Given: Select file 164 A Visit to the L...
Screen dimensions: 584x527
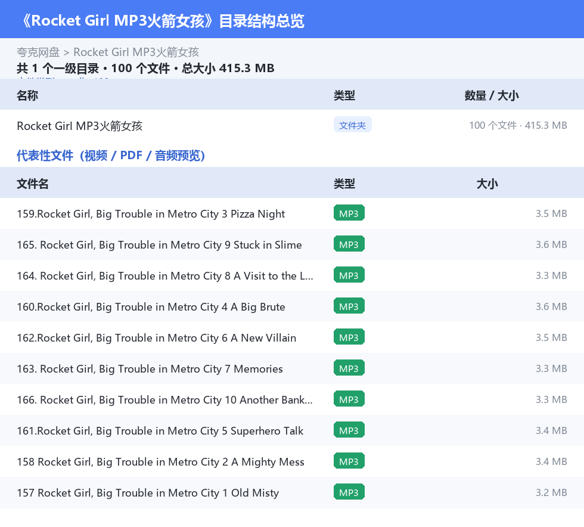Looking at the screenshot, I should [165, 276].
